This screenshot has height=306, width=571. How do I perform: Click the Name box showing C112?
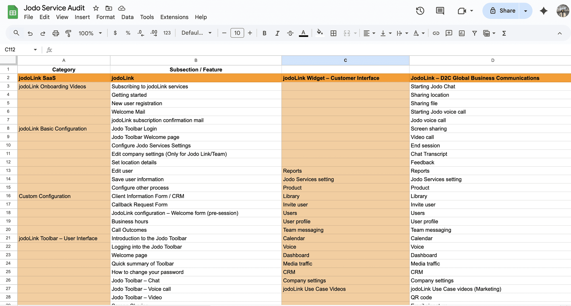pyautogui.click(x=17, y=50)
